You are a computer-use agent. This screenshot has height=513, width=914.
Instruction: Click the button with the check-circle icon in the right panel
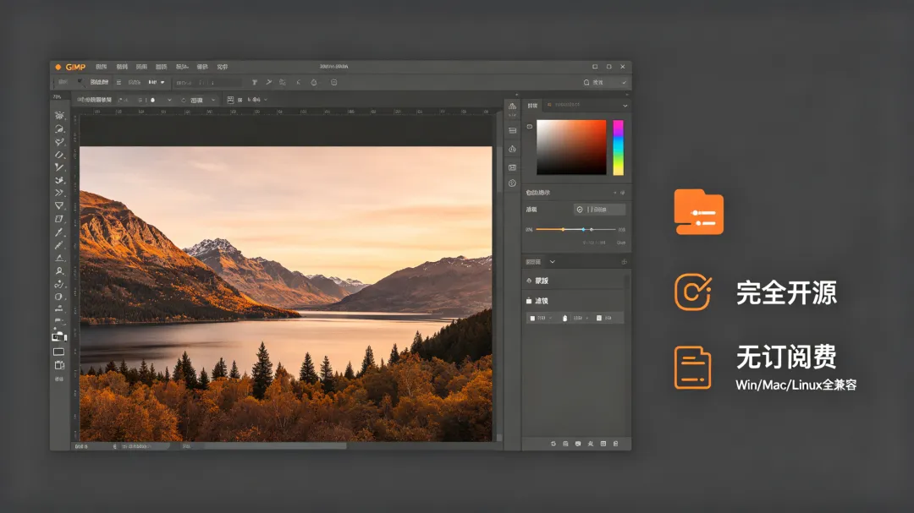[x=600, y=210]
